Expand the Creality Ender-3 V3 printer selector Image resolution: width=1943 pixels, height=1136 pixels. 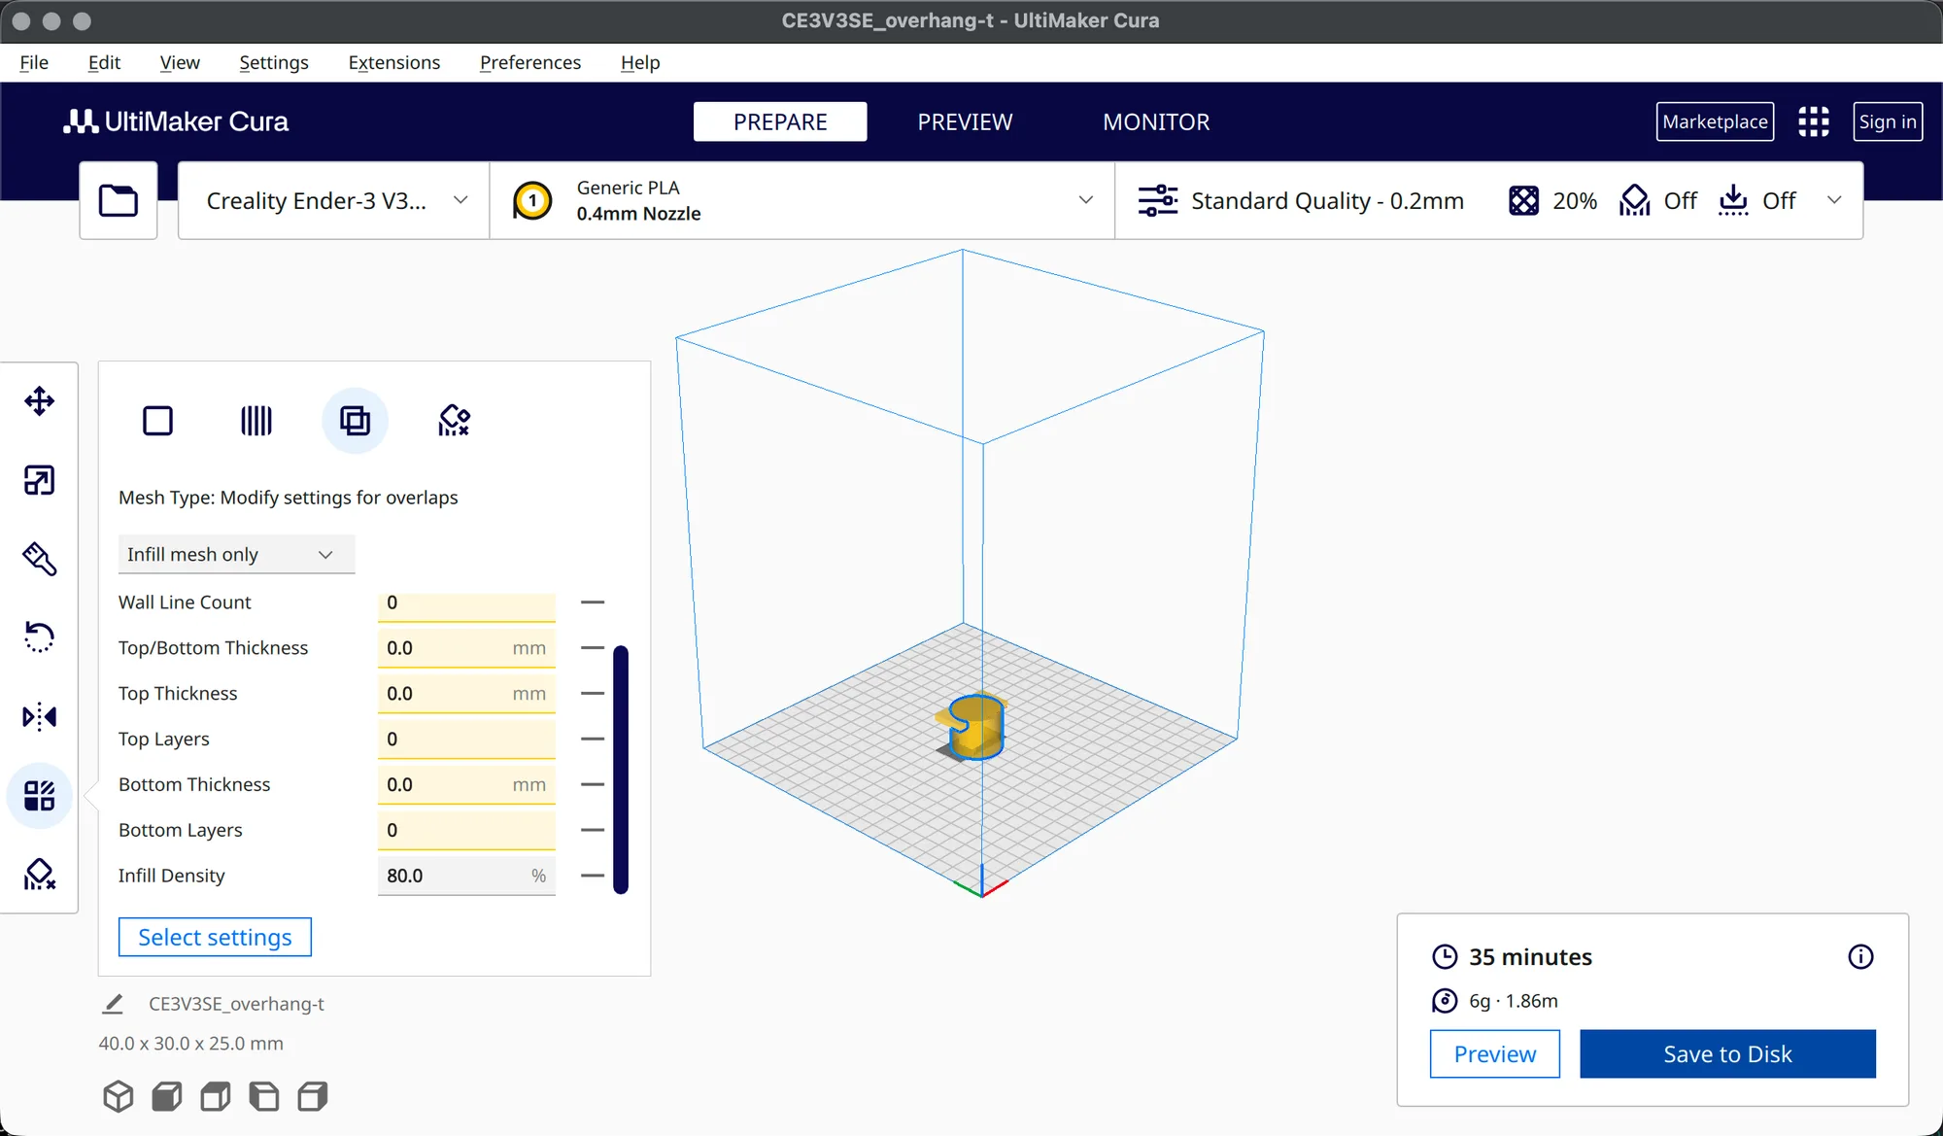pyautogui.click(x=334, y=200)
